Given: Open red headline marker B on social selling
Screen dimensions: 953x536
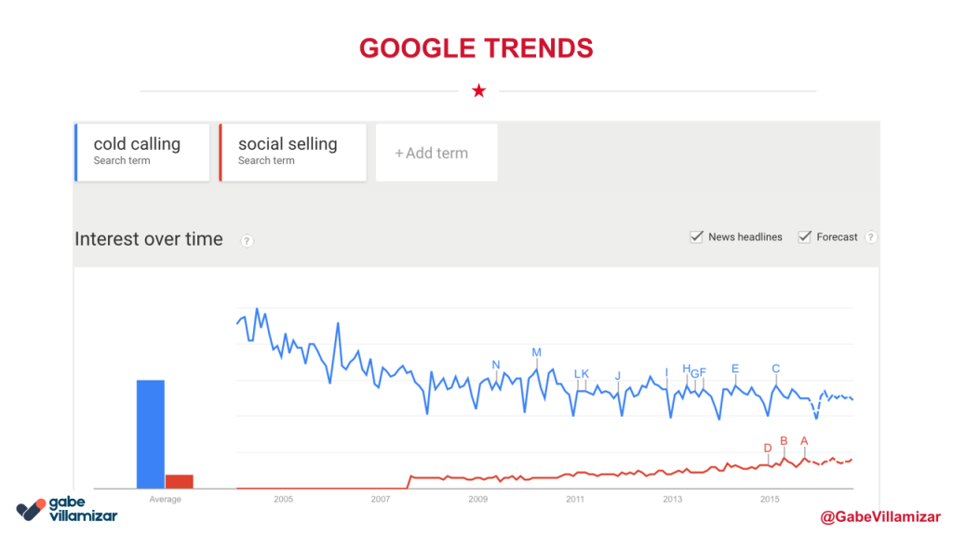Looking at the screenshot, I should (784, 441).
